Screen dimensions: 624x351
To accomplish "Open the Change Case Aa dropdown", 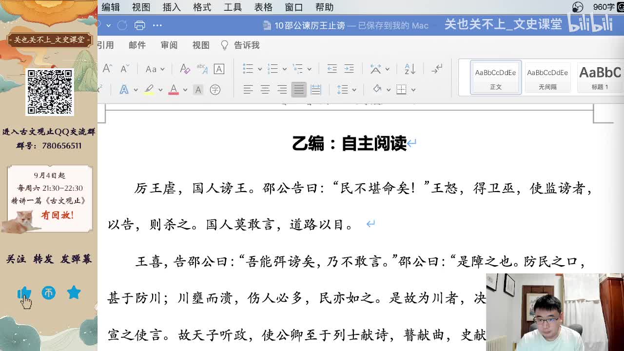I will 155,69.
